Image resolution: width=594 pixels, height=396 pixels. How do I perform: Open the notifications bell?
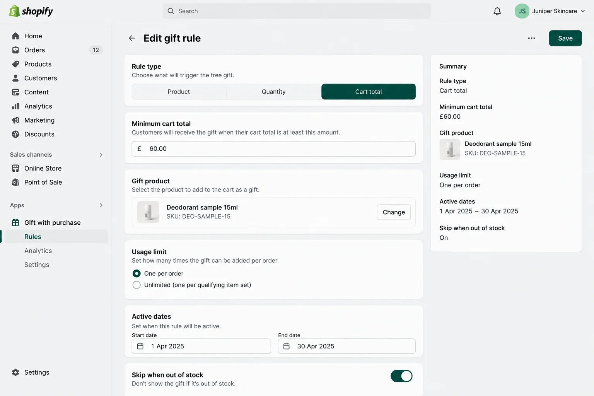[497, 11]
